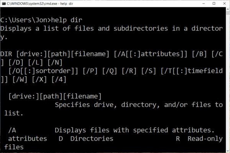Click the '[/W]' switch in syntax

[x=20, y=80]
